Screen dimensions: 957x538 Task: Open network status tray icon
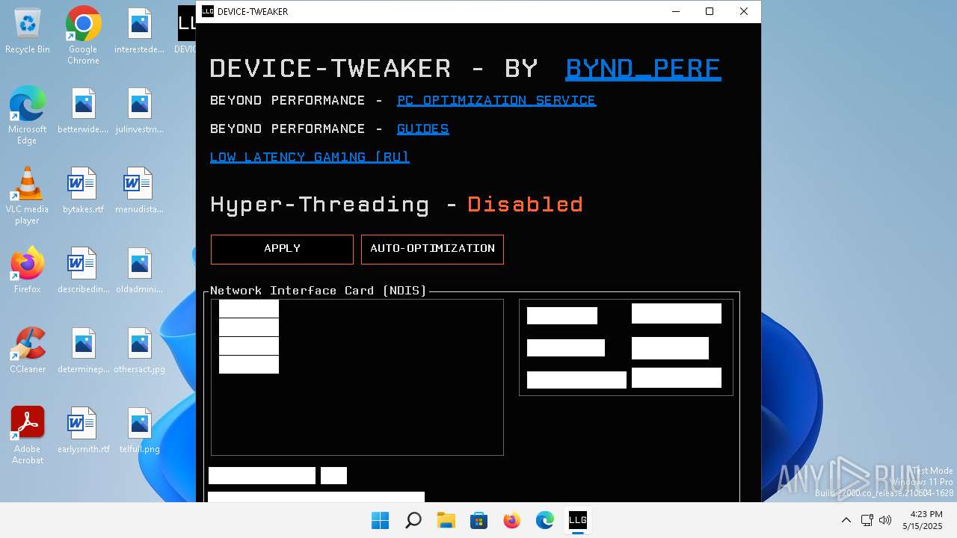pos(867,520)
